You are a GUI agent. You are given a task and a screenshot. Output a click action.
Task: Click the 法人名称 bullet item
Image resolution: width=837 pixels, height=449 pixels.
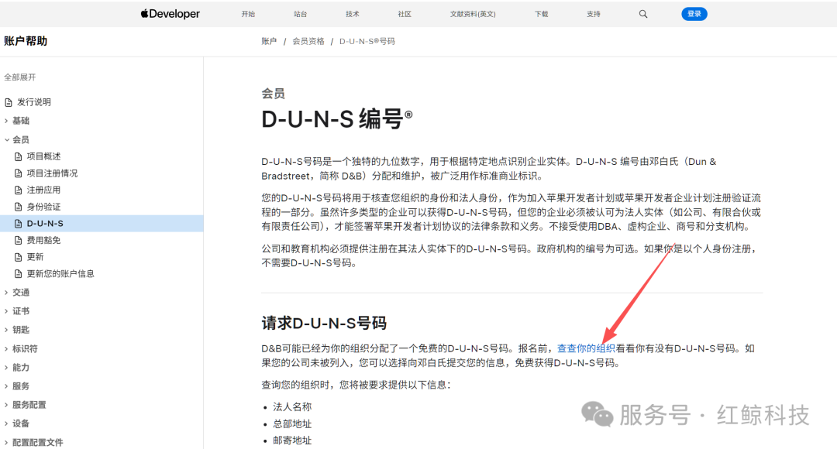tap(292, 407)
